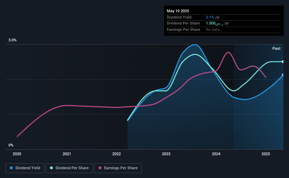Click the 2022 x-axis label
Image resolution: width=289 pixels, height=178 pixels.
coord(117,154)
